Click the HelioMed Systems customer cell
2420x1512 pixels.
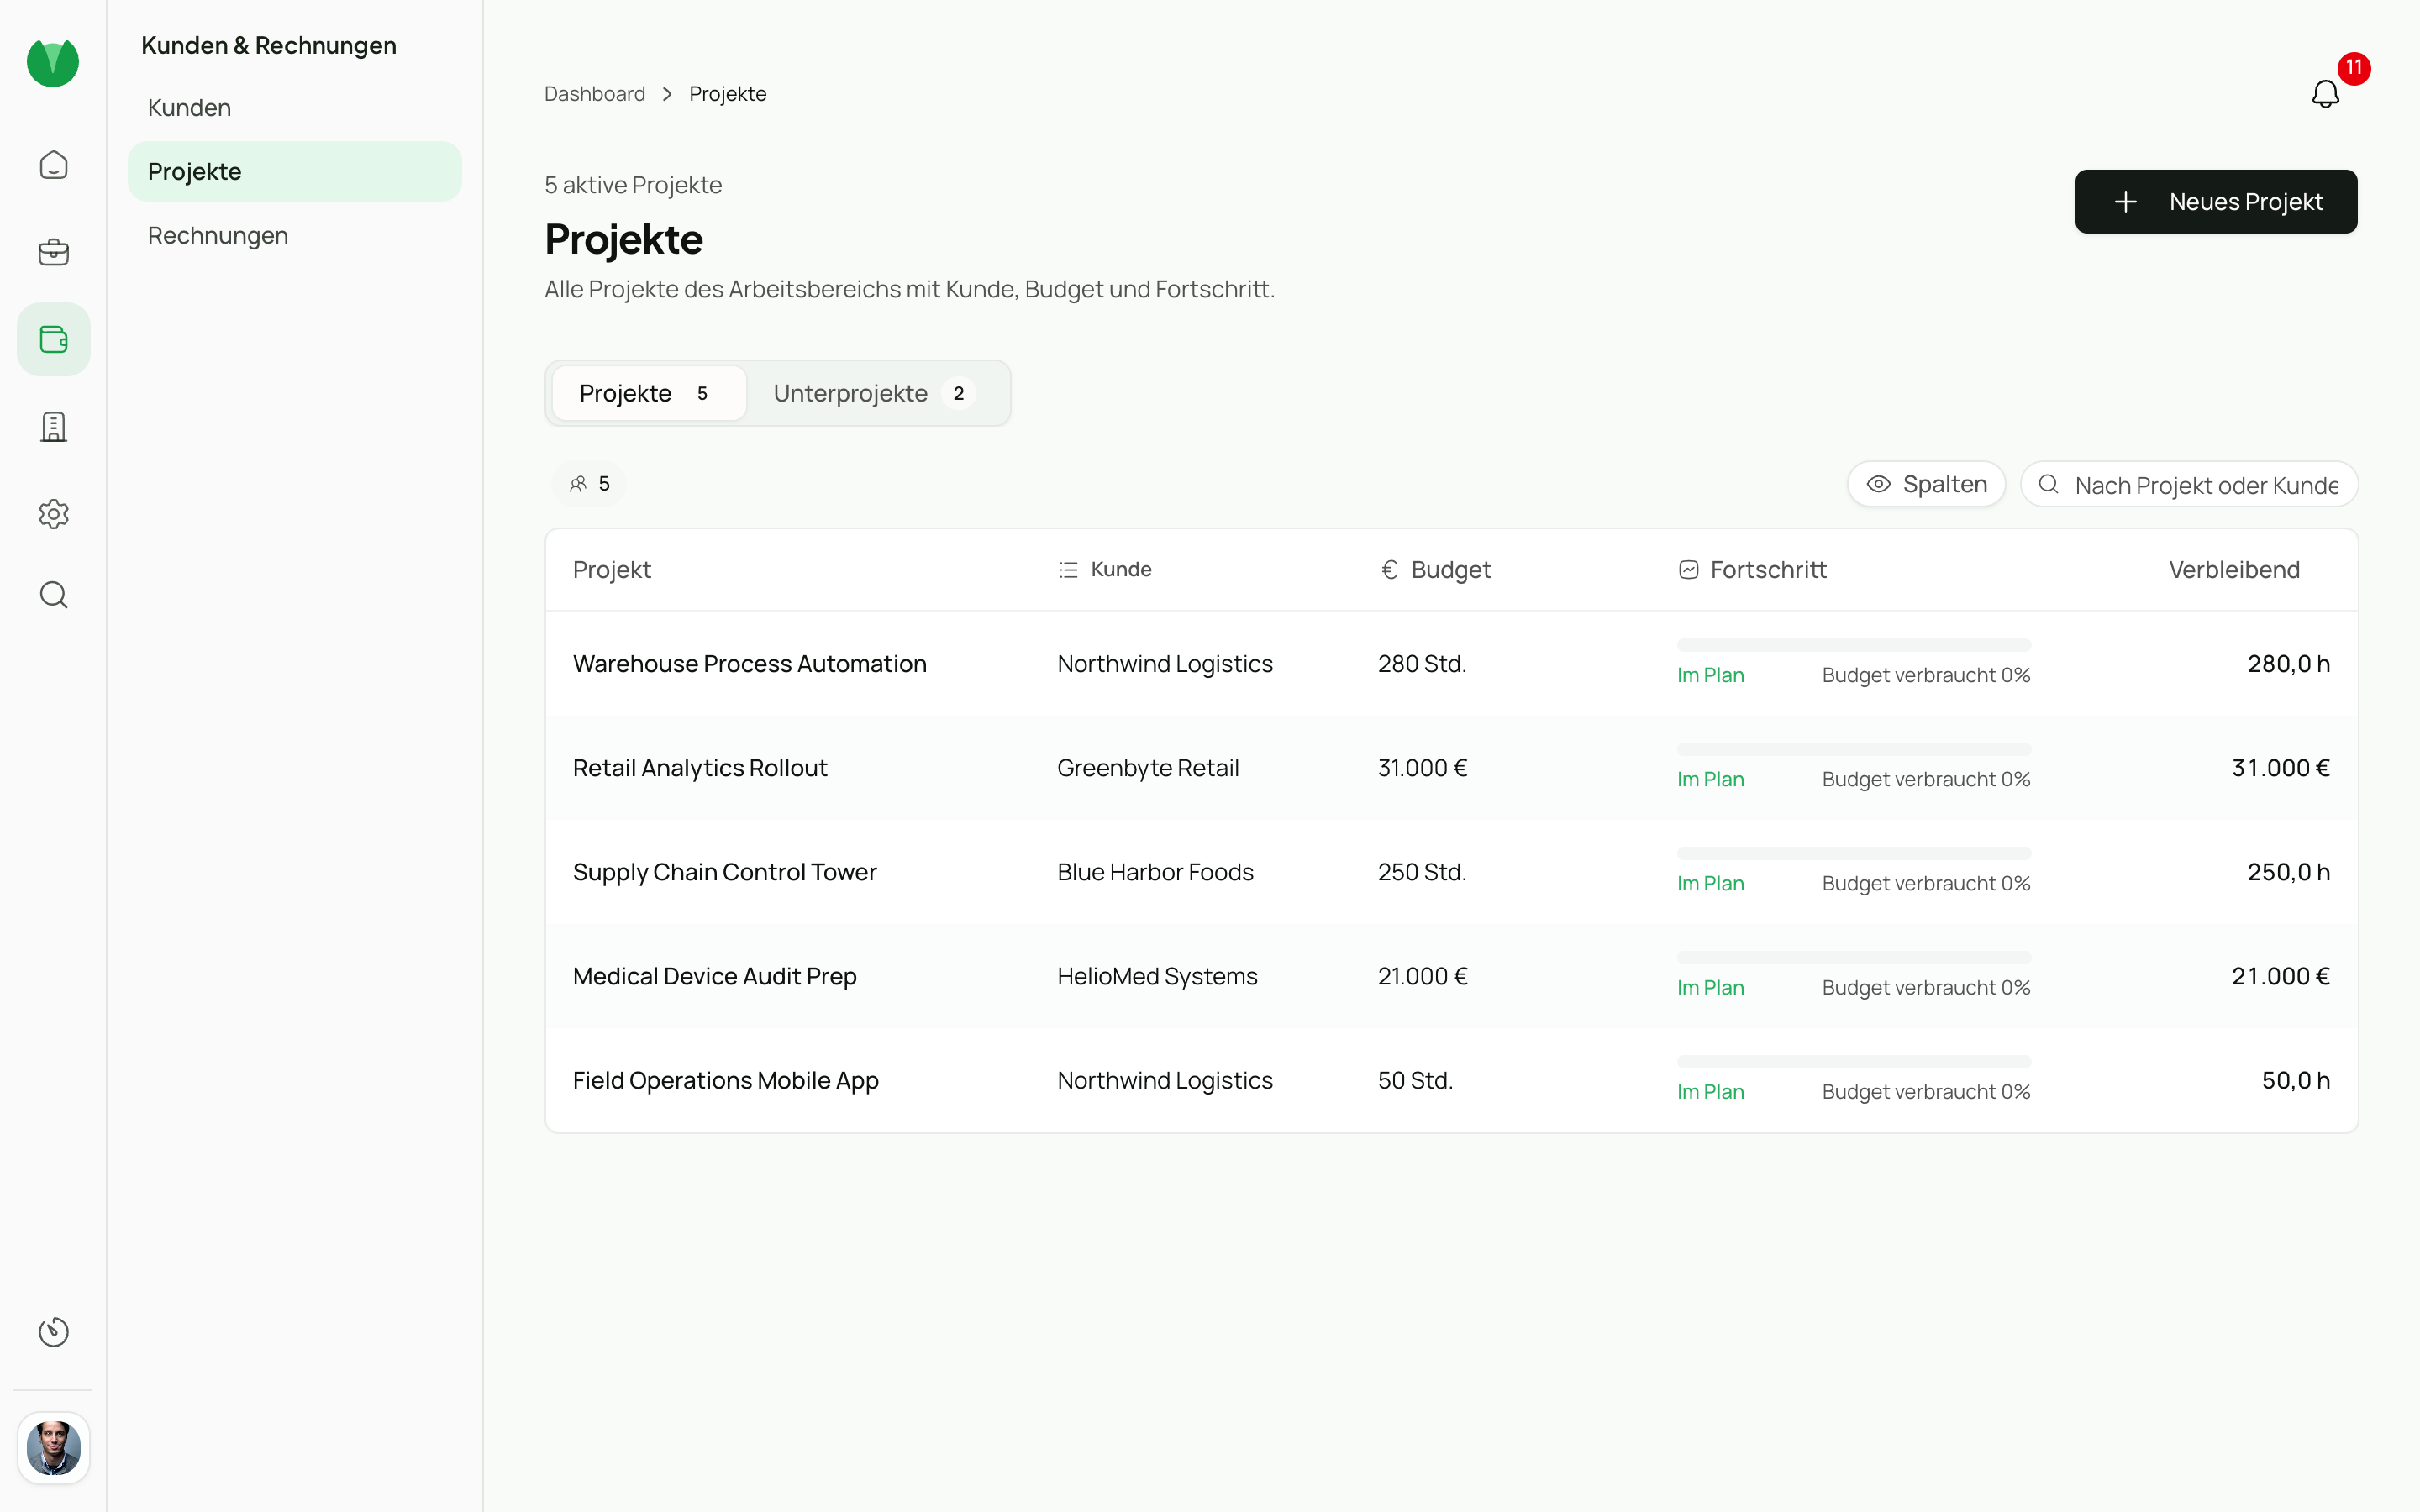click(x=1157, y=976)
